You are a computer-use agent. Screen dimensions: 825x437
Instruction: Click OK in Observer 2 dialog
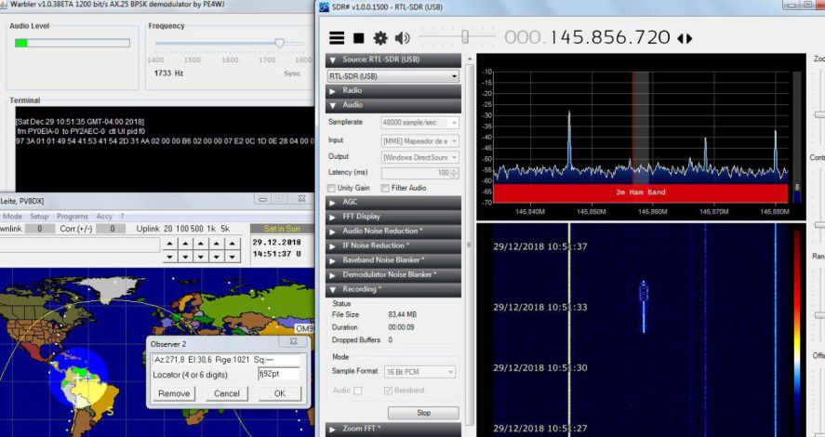[x=280, y=393]
